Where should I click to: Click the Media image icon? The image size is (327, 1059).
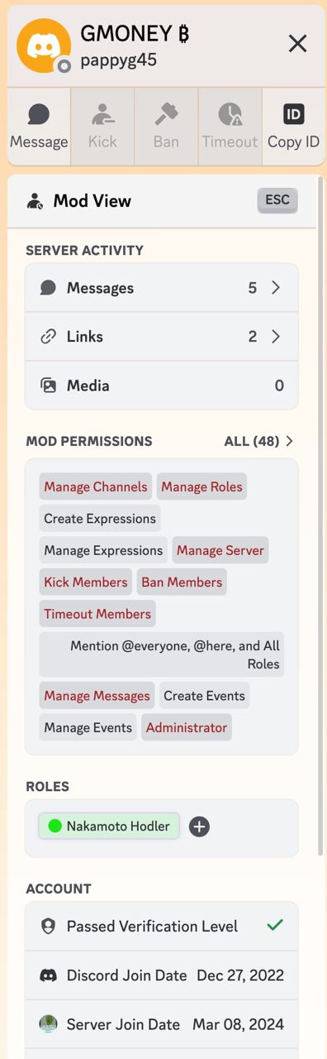(x=49, y=386)
